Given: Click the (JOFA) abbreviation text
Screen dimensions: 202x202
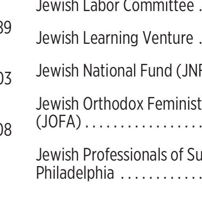Looking at the screenshot, I should (x=58, y=122).
